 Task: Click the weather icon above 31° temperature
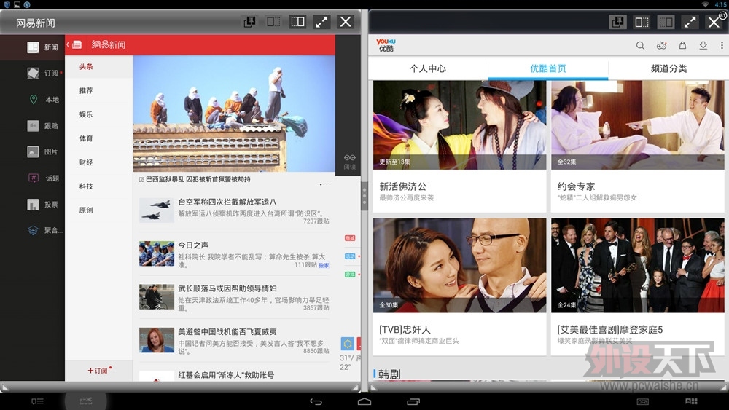tap(347, 344)
